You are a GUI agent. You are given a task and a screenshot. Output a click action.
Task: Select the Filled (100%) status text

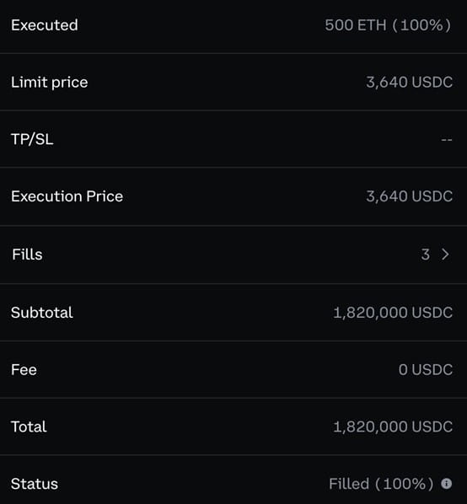(x=381, y=484)
